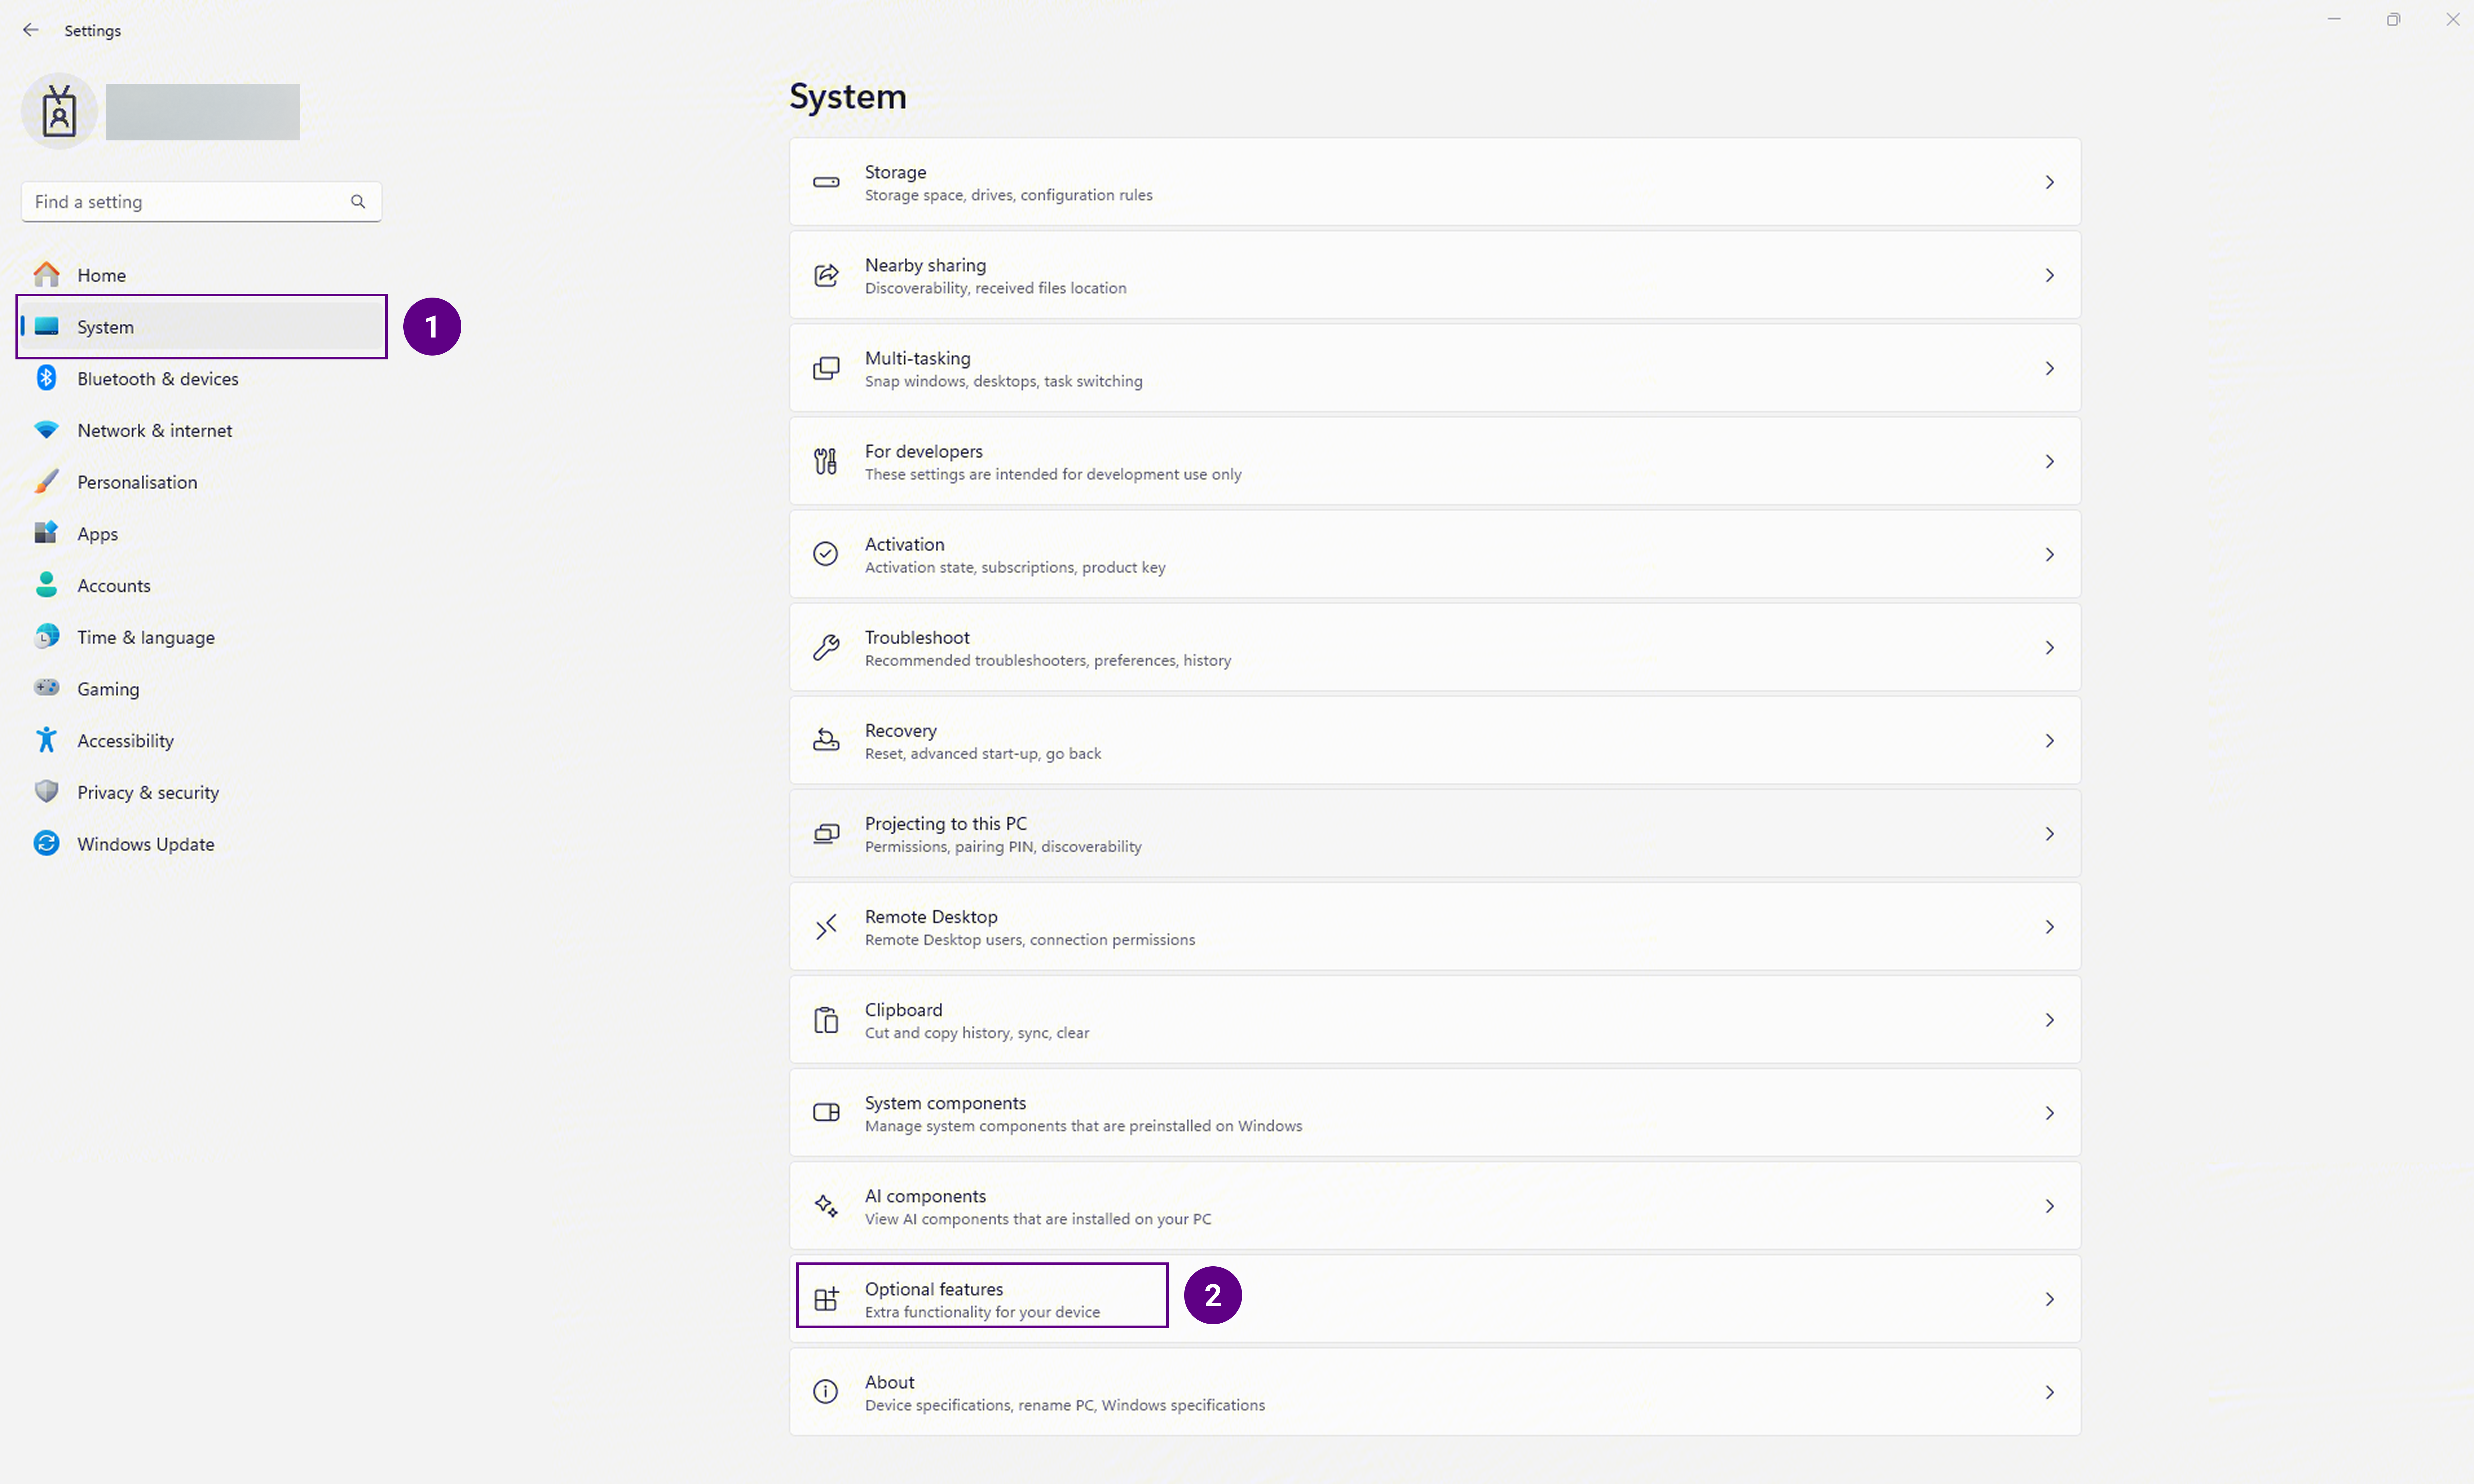Click the Clipboard icon

point(826,1020)
